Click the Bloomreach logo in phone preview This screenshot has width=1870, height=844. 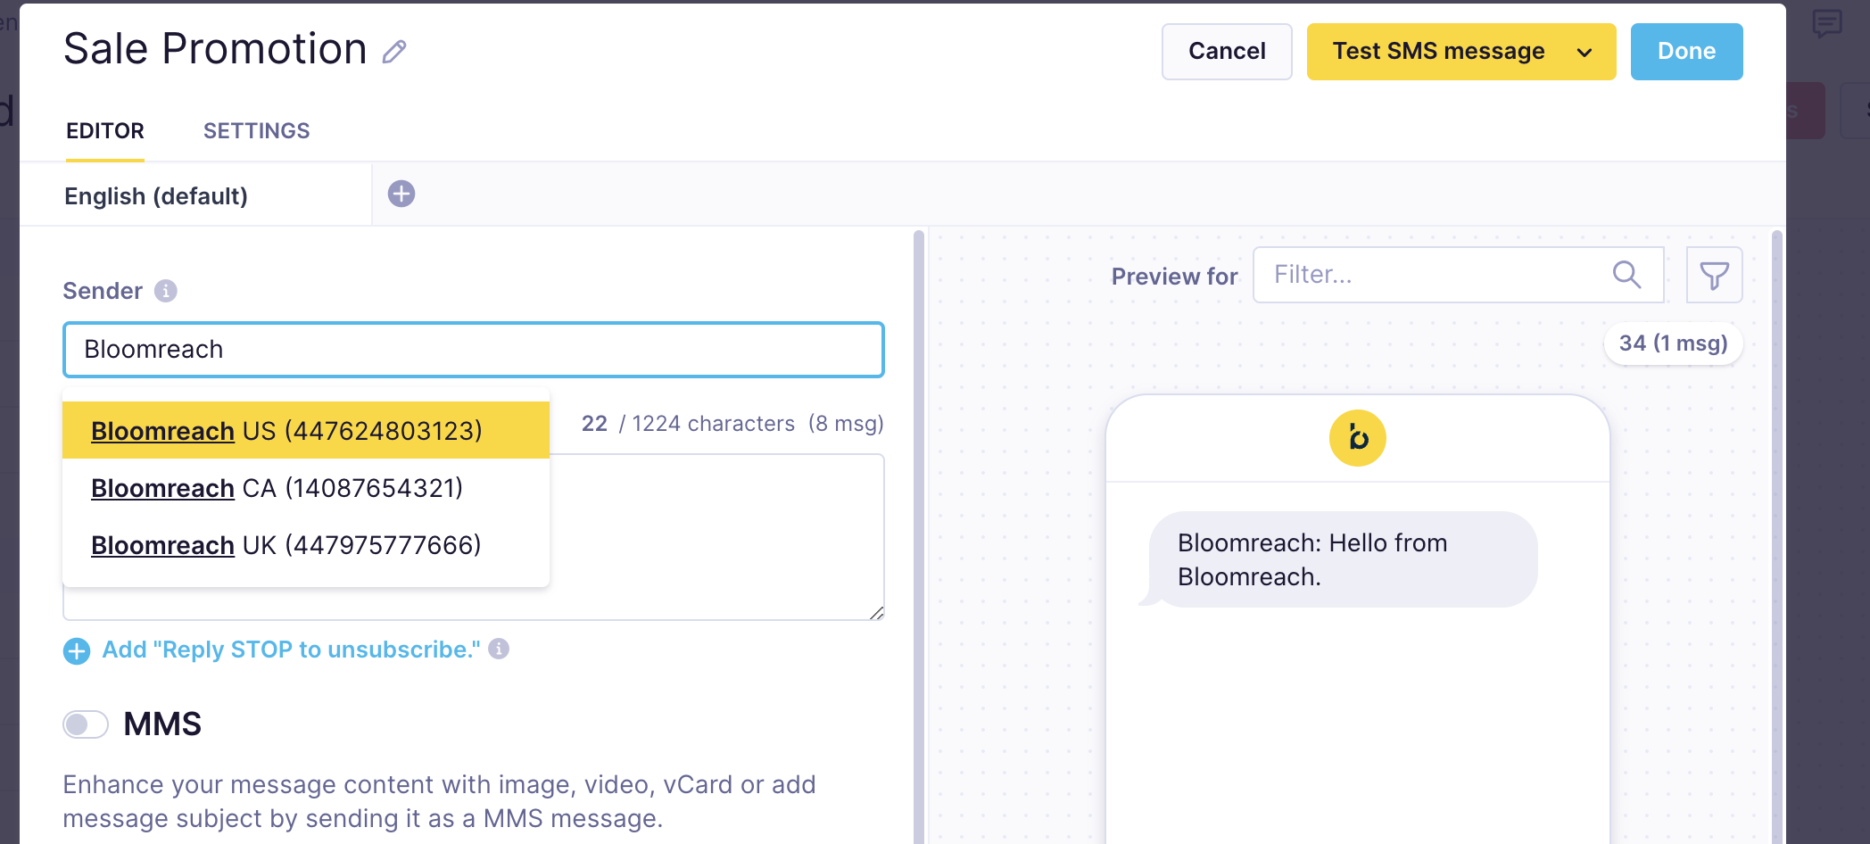point(1357,438)
